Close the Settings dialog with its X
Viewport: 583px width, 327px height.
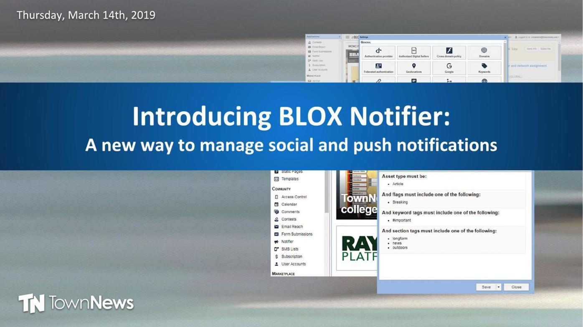[505, 37]
